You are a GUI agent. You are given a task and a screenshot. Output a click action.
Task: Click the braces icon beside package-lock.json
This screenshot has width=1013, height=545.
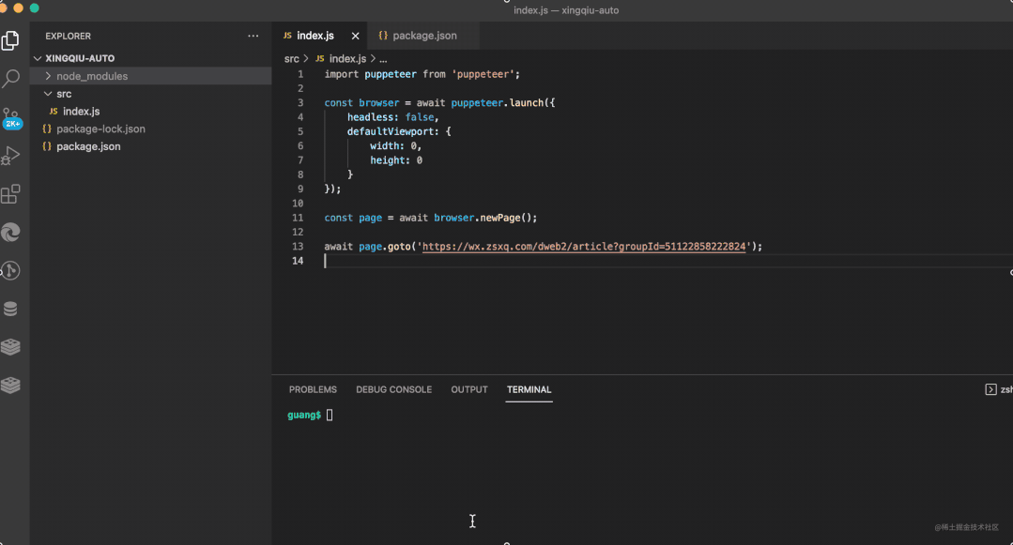coord(47,129)
